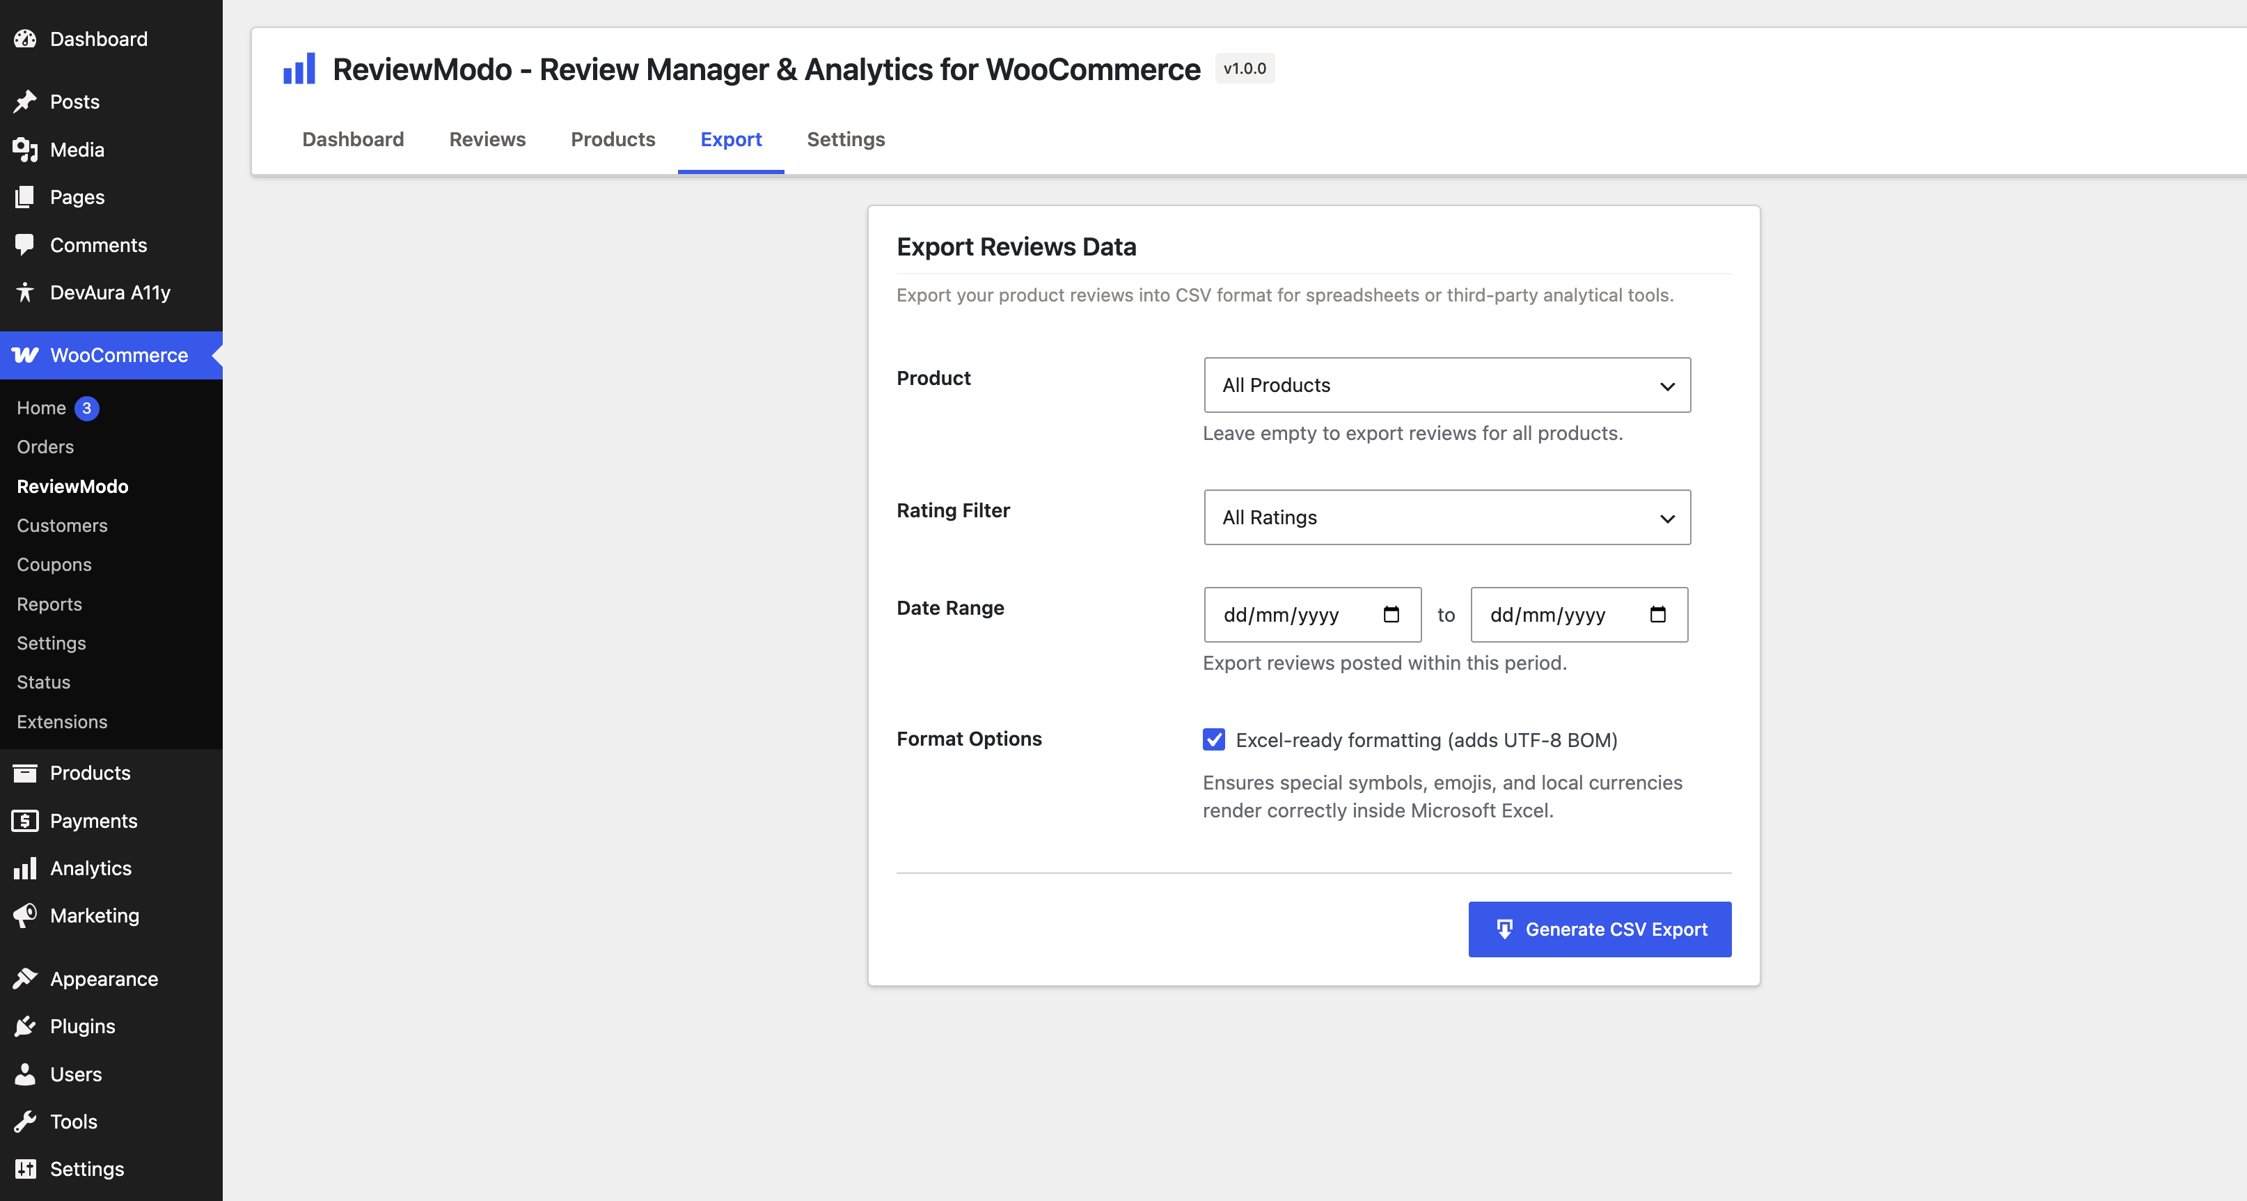Image resolution: width=2247 pixels, height=1201 pixels.
Task: Click the Plugins menu label
Action: (x=83, y=1026)
